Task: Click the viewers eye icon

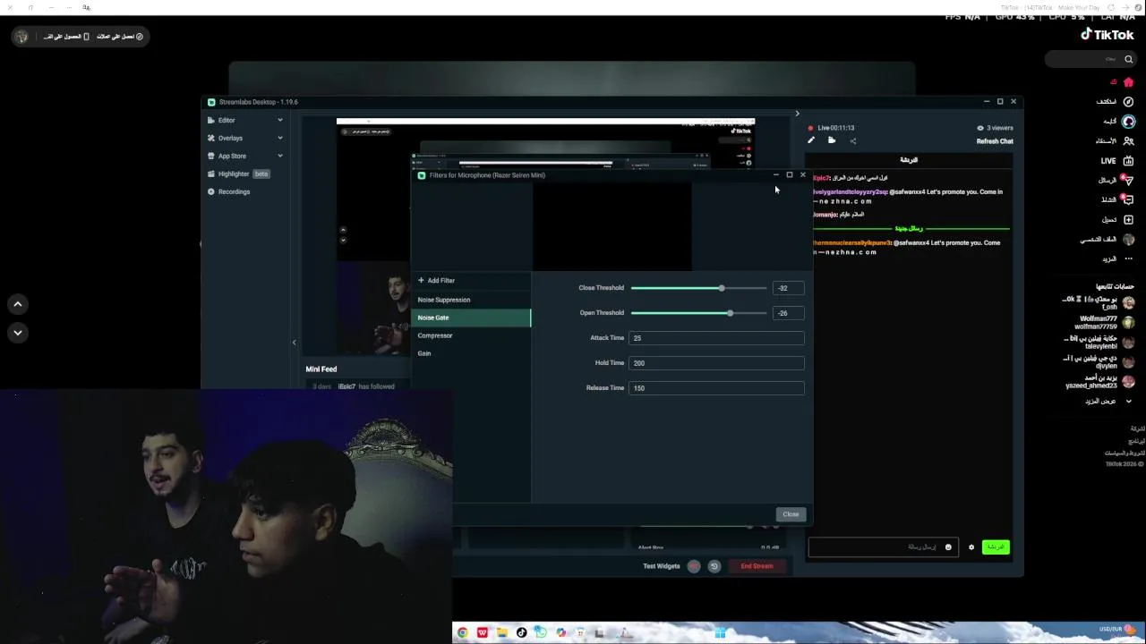Action: (980, 128)
